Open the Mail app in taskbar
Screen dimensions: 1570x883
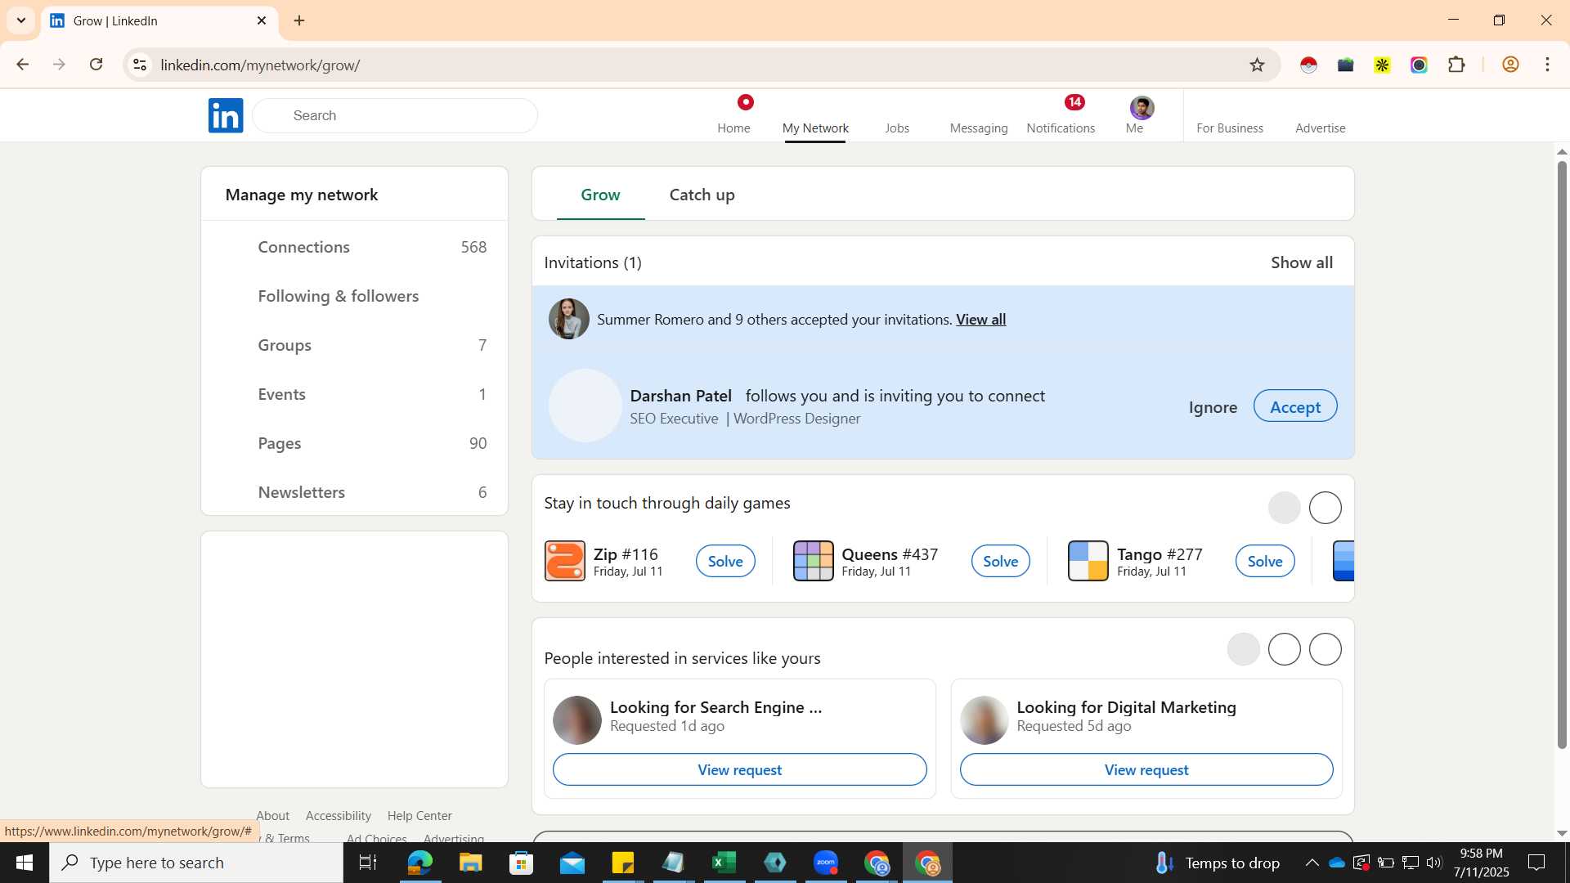click(x=572, y=863)
